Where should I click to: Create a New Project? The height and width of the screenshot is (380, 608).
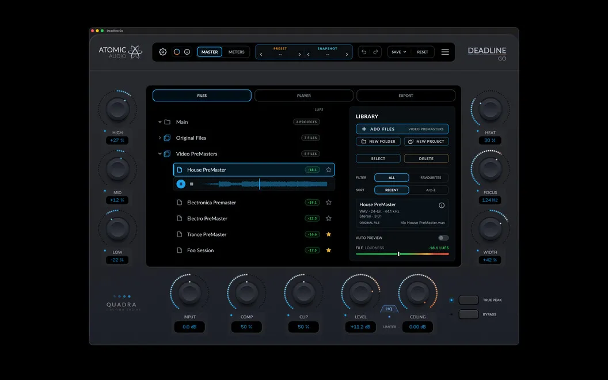click(426, 142)
